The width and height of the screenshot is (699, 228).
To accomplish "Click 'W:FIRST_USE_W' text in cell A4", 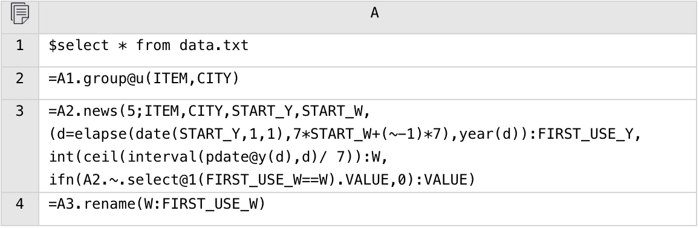I will tap(200, 204).
